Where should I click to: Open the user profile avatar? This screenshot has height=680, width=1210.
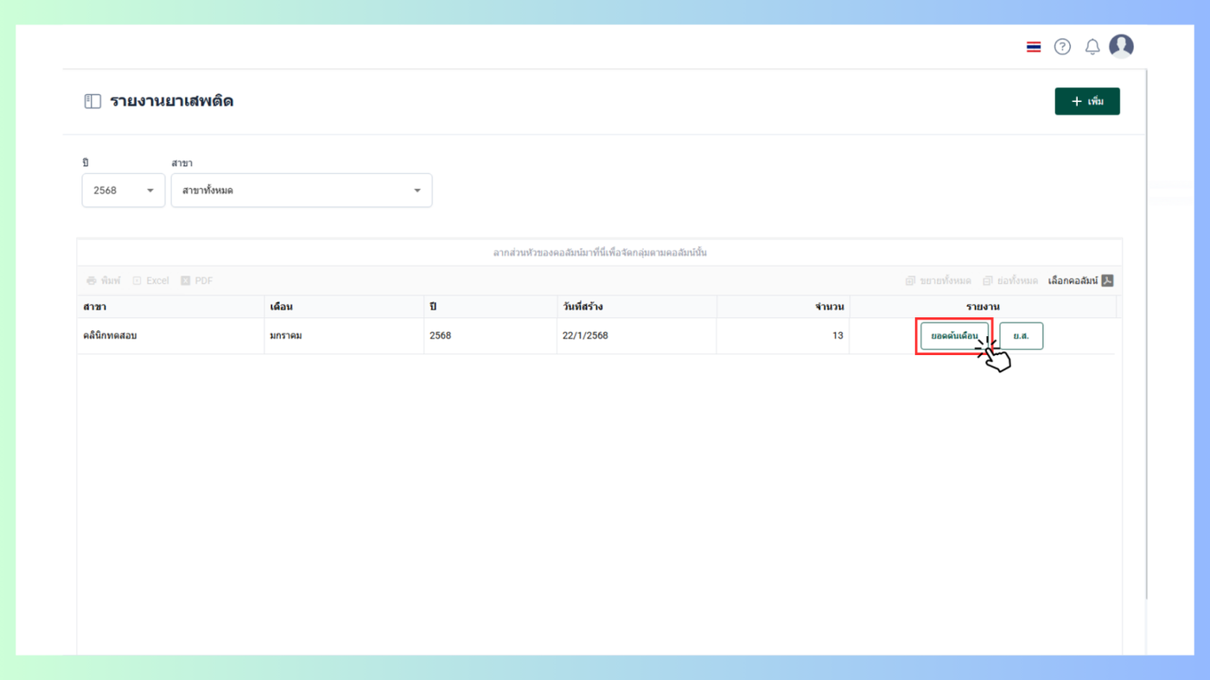coord(1121,46)
